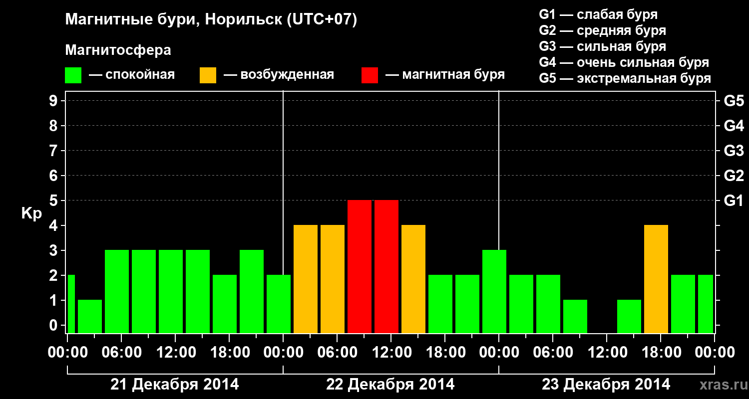Image resolution: width=749 pixels, height=399 pixels.
Task: Click the 'G4' label on the right axis
Action: coord(734,126)
